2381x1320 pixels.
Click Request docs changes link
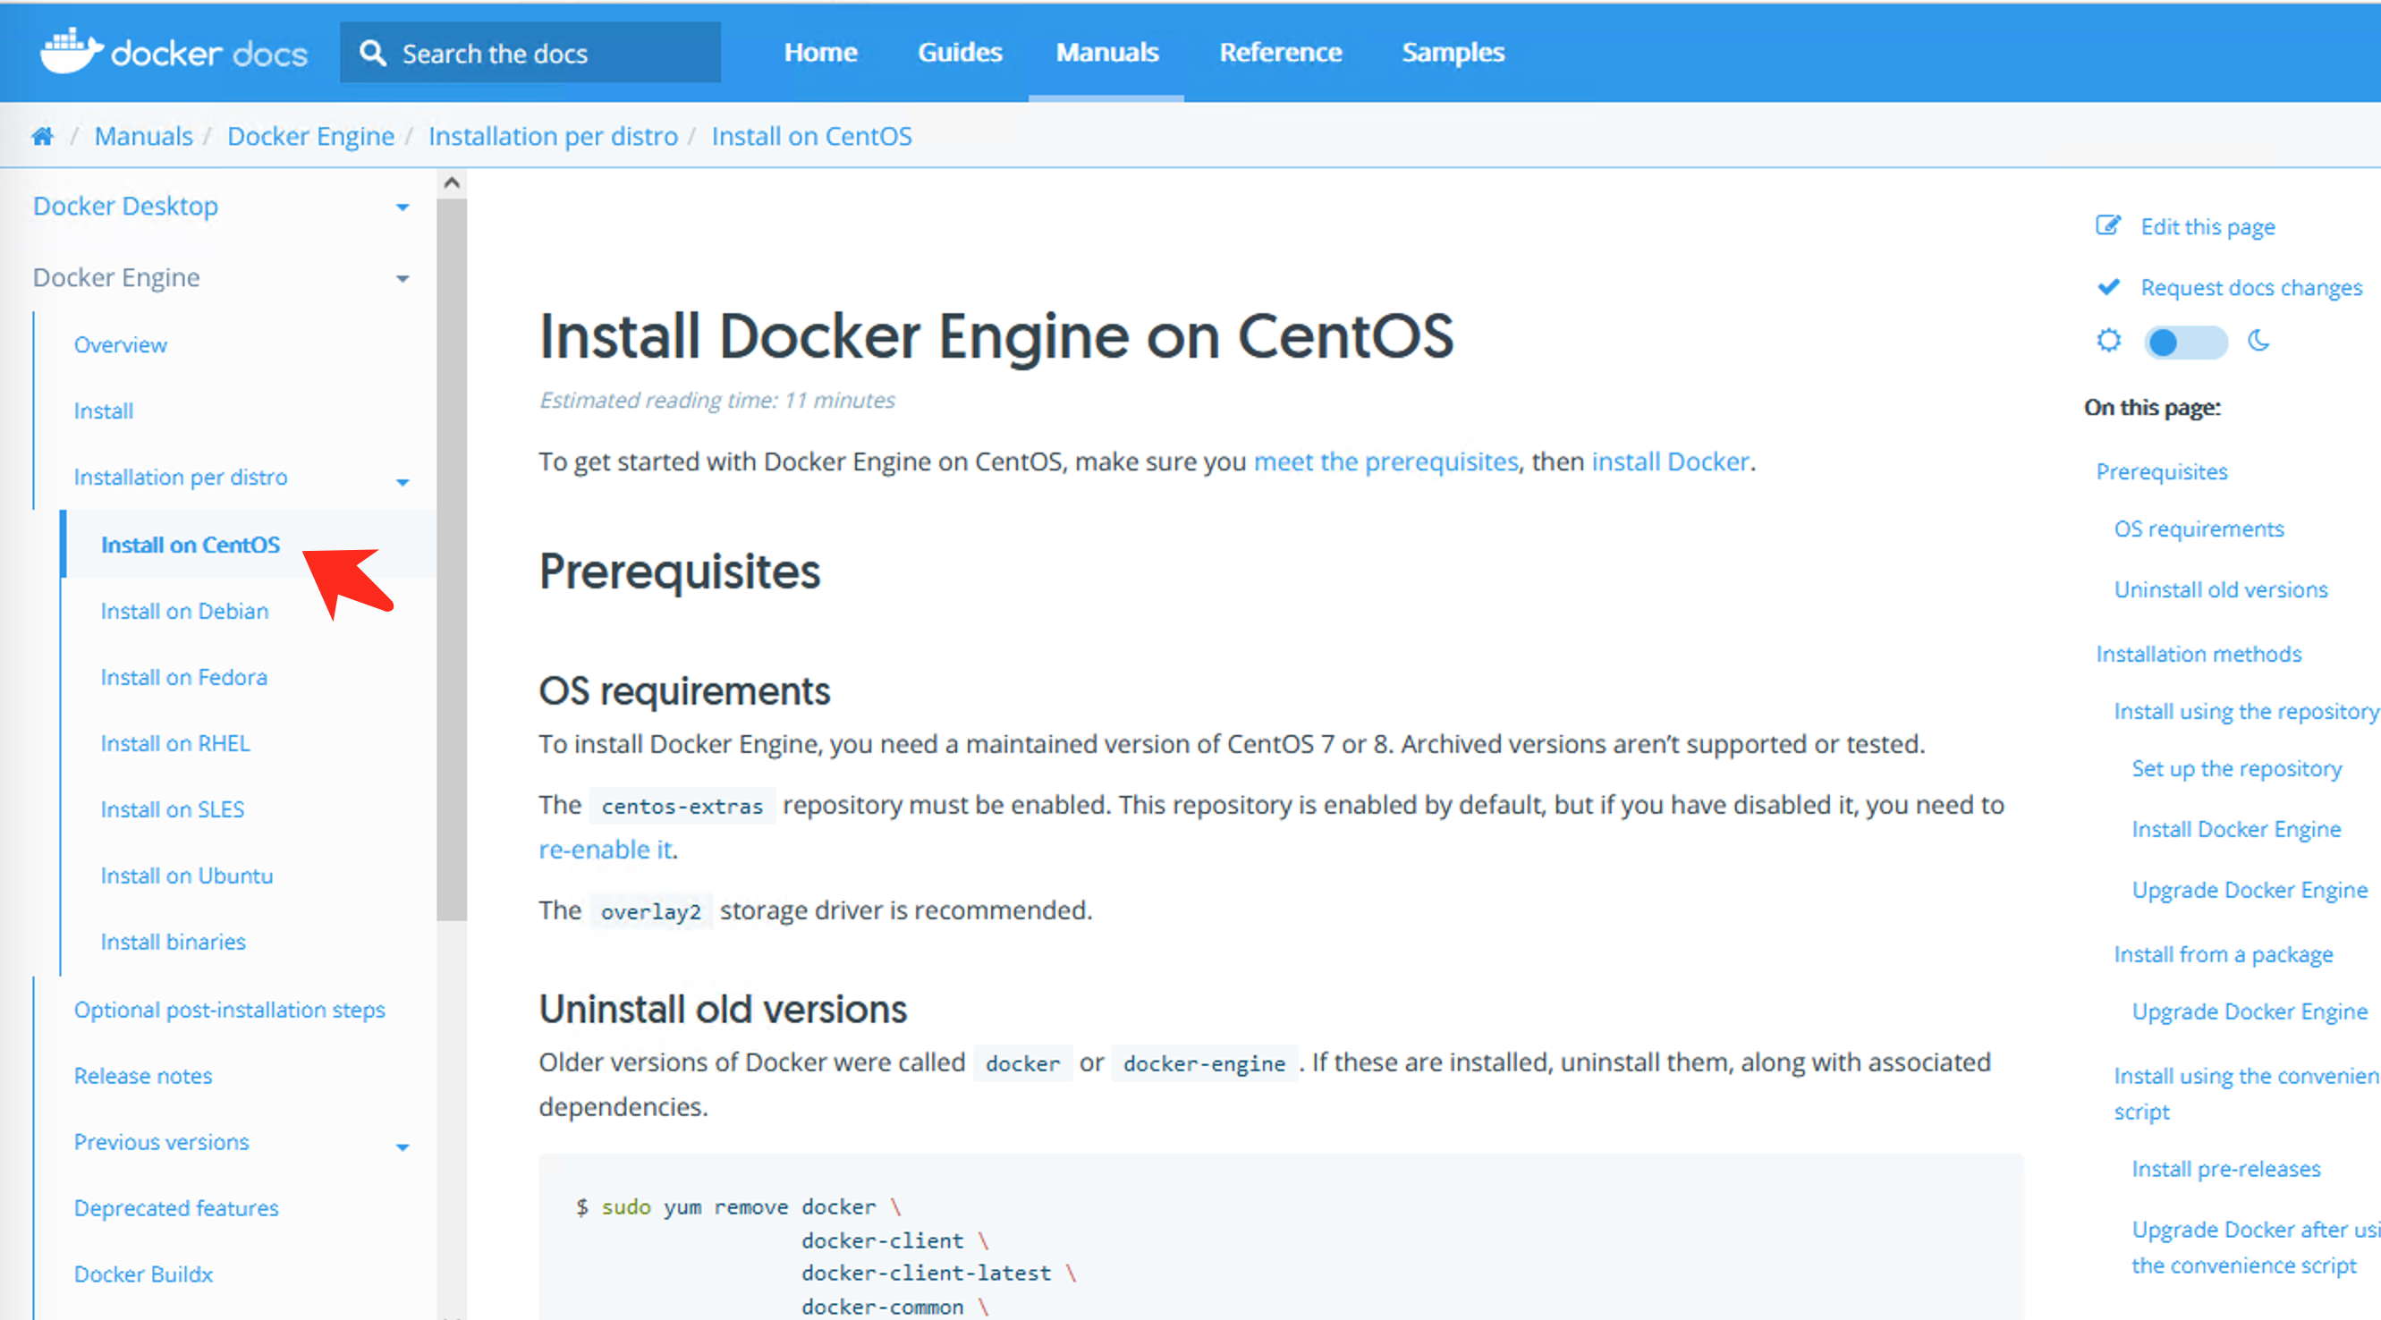click(2250, 287)
